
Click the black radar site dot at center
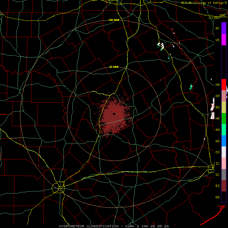pos(114,114)
